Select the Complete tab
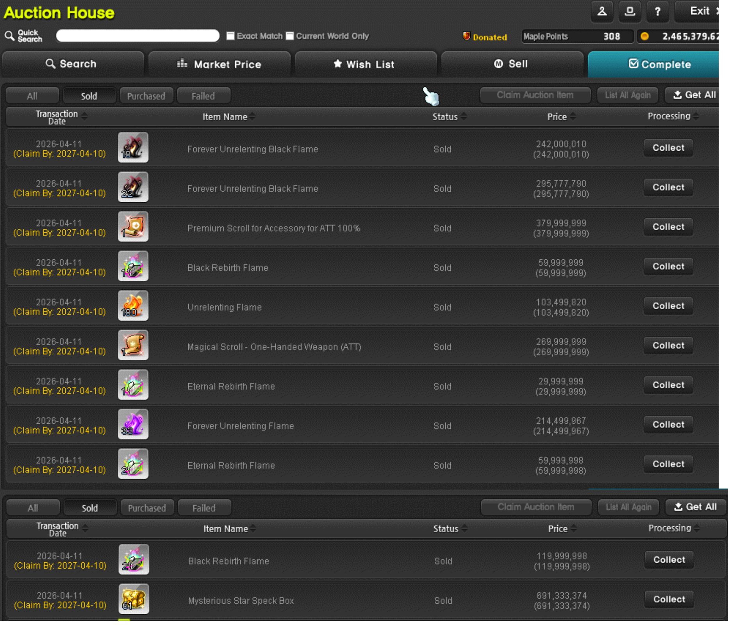The width and height of the screenshot is (730, 626). point(653,64)
